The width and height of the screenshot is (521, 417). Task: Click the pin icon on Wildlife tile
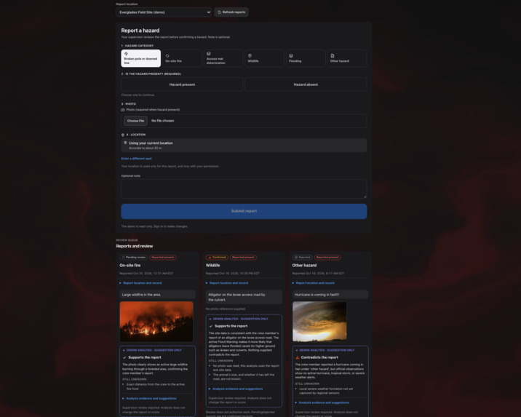(250, 56)
